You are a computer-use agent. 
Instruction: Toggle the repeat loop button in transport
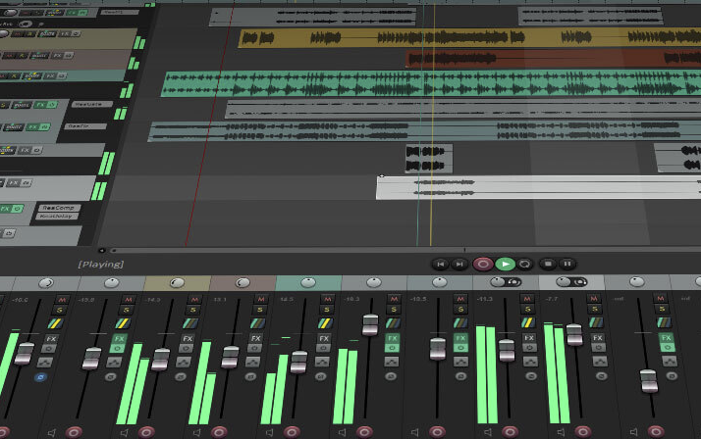525,264
